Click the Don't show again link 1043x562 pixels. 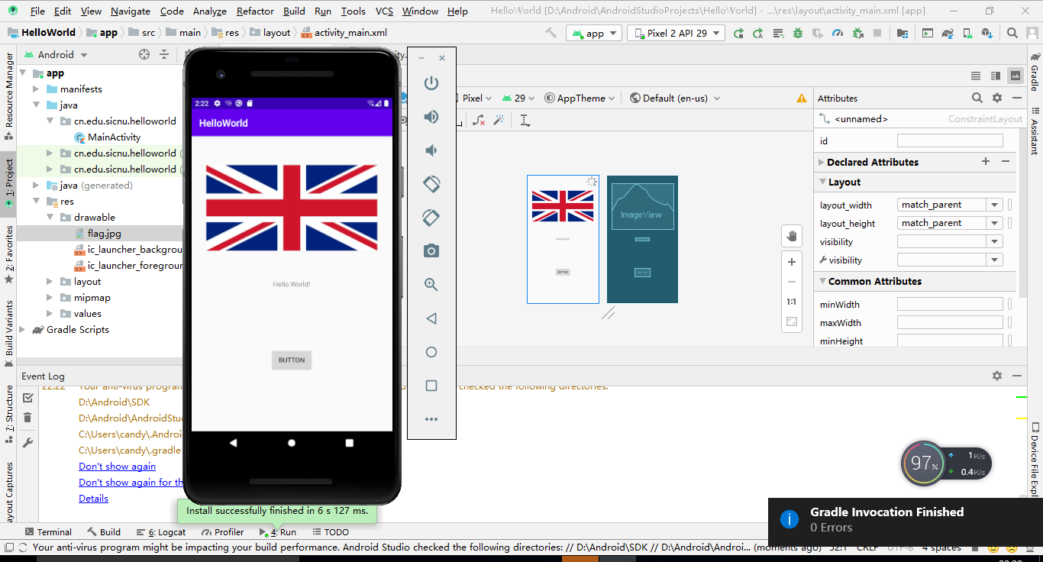click(x=117, y=466)
